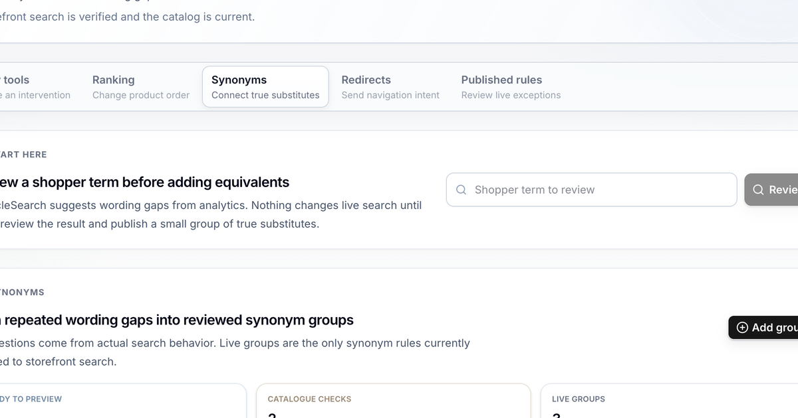Click the text "Review live exceptions"
Screen dimensions: 798x418
coord(511,95)
